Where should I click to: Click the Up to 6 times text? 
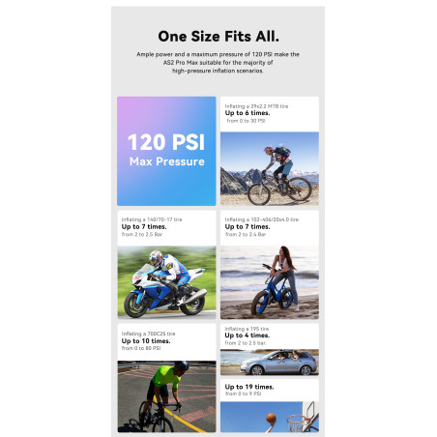pos(248,113)
